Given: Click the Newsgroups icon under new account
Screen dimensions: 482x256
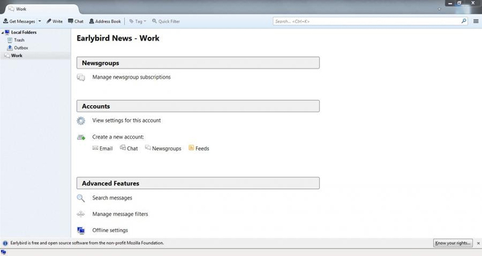Looking at the screenshot, I should point(148,148).
